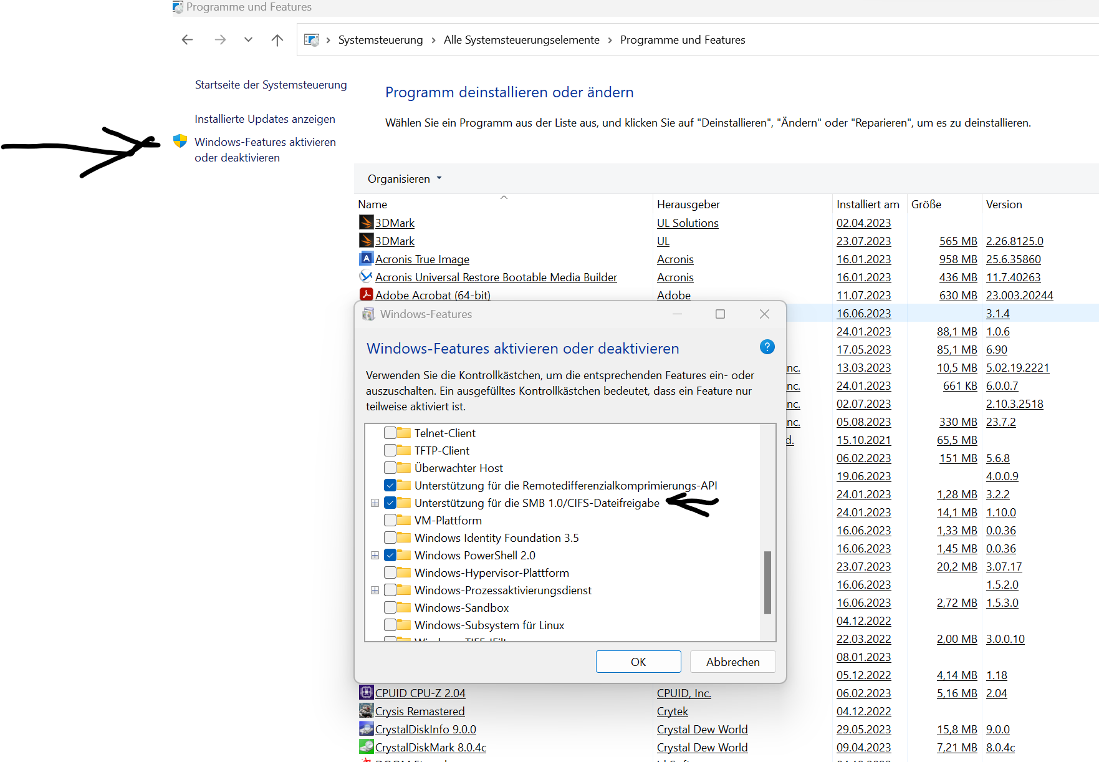
Task: Click the 3DMark icon in UL Solutions row
Action: pos(367,222)
